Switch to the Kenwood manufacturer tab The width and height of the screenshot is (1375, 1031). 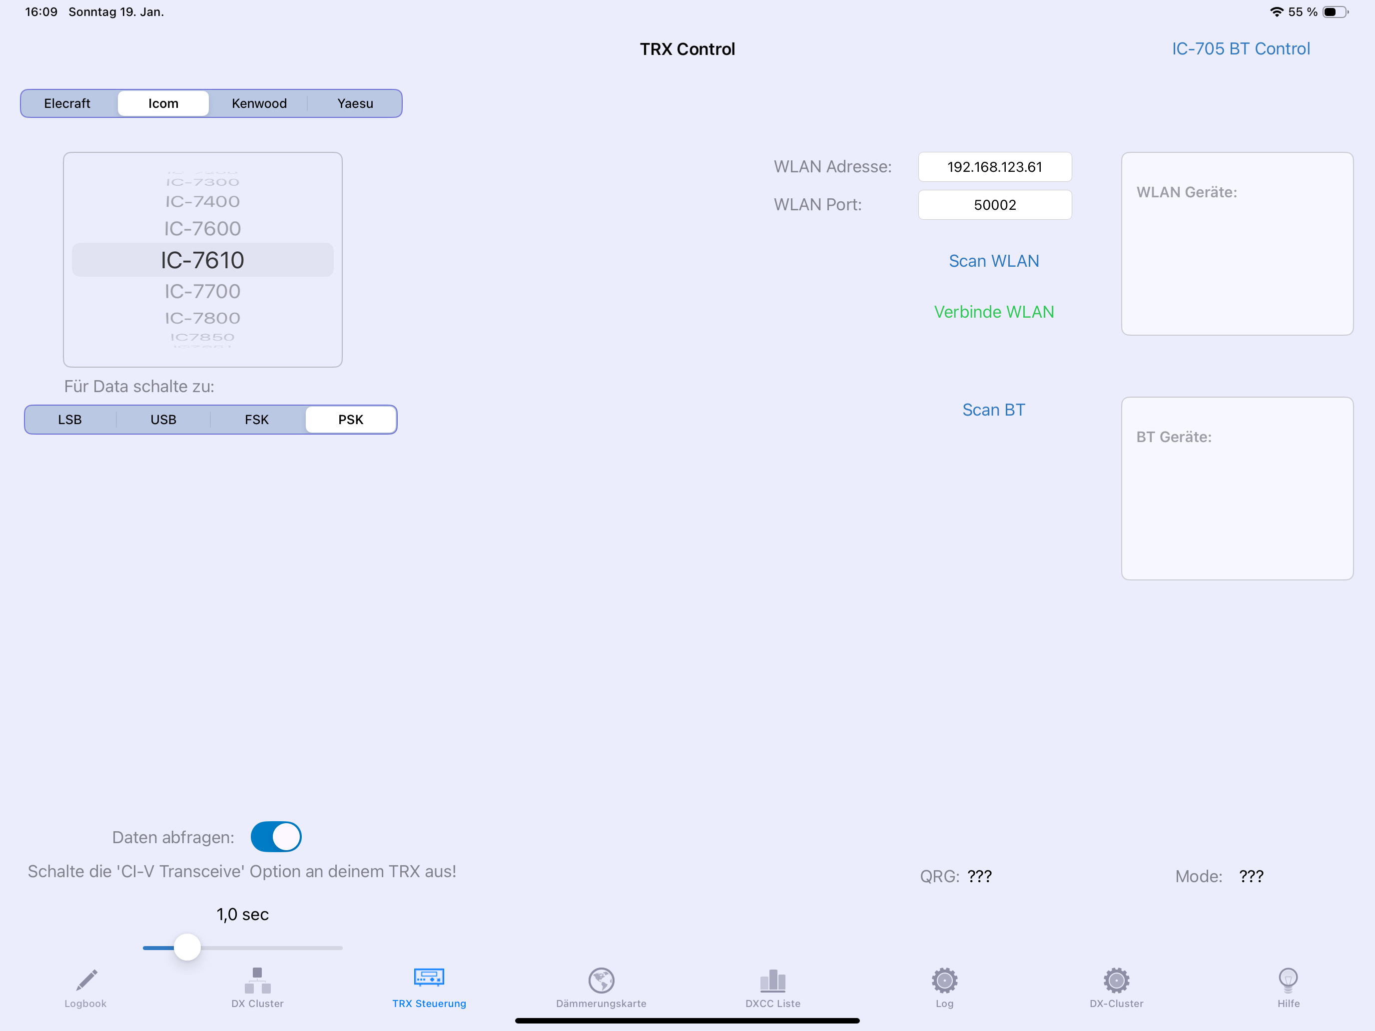[259, 103]
